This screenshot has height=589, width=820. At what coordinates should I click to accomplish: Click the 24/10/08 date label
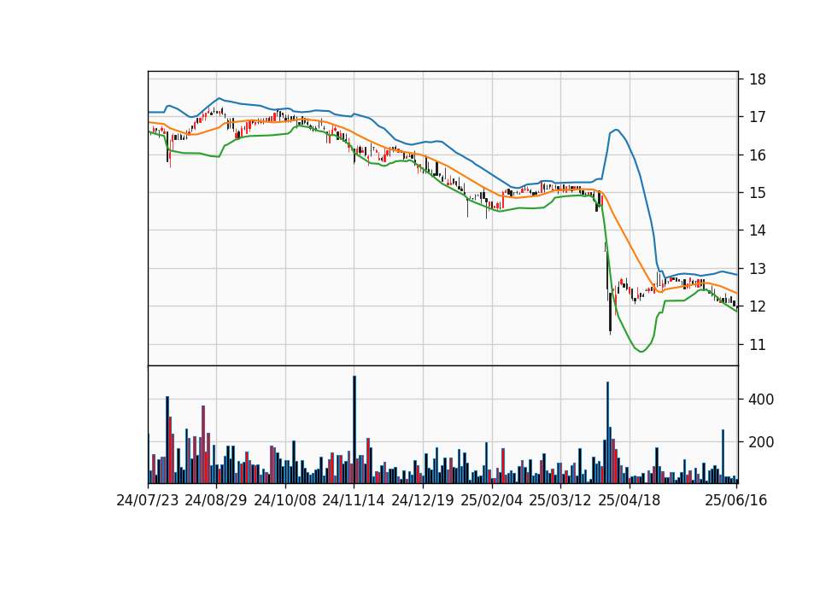click(285, 500)
